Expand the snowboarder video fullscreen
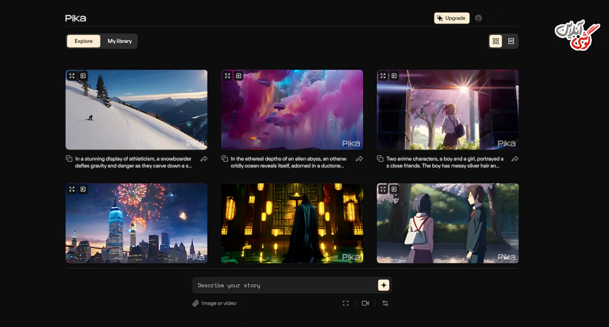Image resolution: width=609 pixels, height=327 pixels. pos(72,76)
